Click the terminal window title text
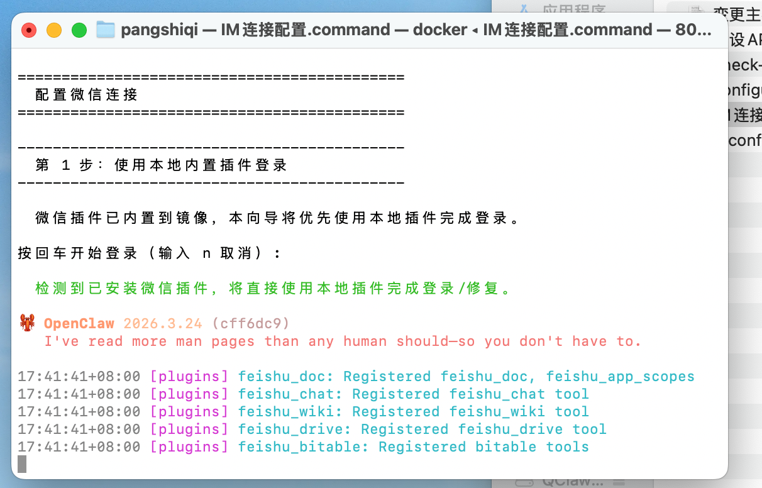Viewport: 762px width, 488px height. coord(415,30)
